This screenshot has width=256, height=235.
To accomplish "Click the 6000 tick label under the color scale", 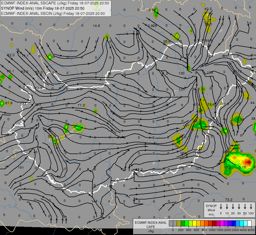I will tap(251, 230).
